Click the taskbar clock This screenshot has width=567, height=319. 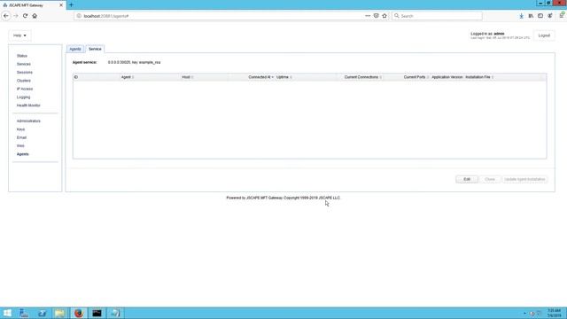(554, 313)
